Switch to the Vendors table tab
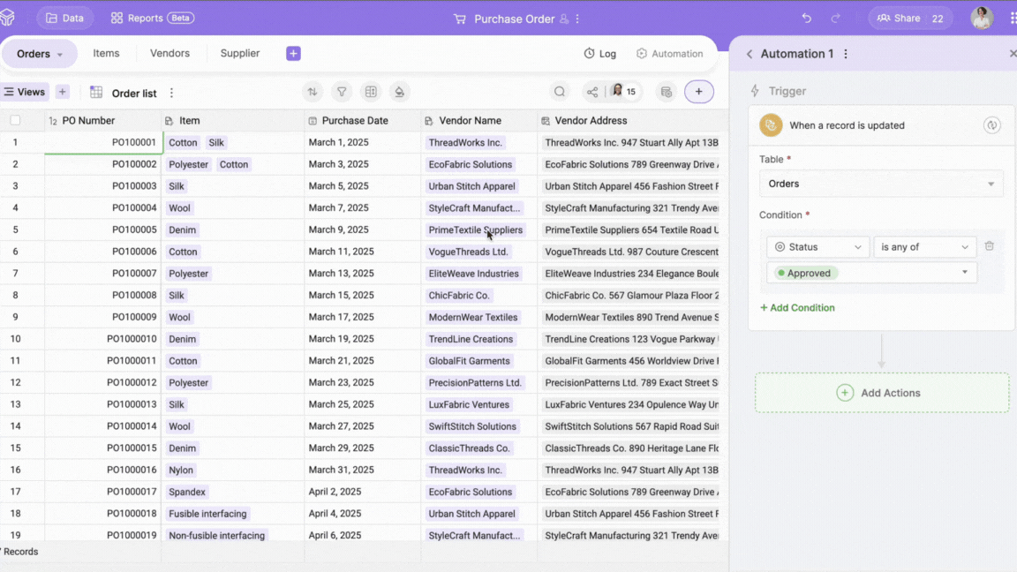The image size is (1017, 572). pos(169,53)
